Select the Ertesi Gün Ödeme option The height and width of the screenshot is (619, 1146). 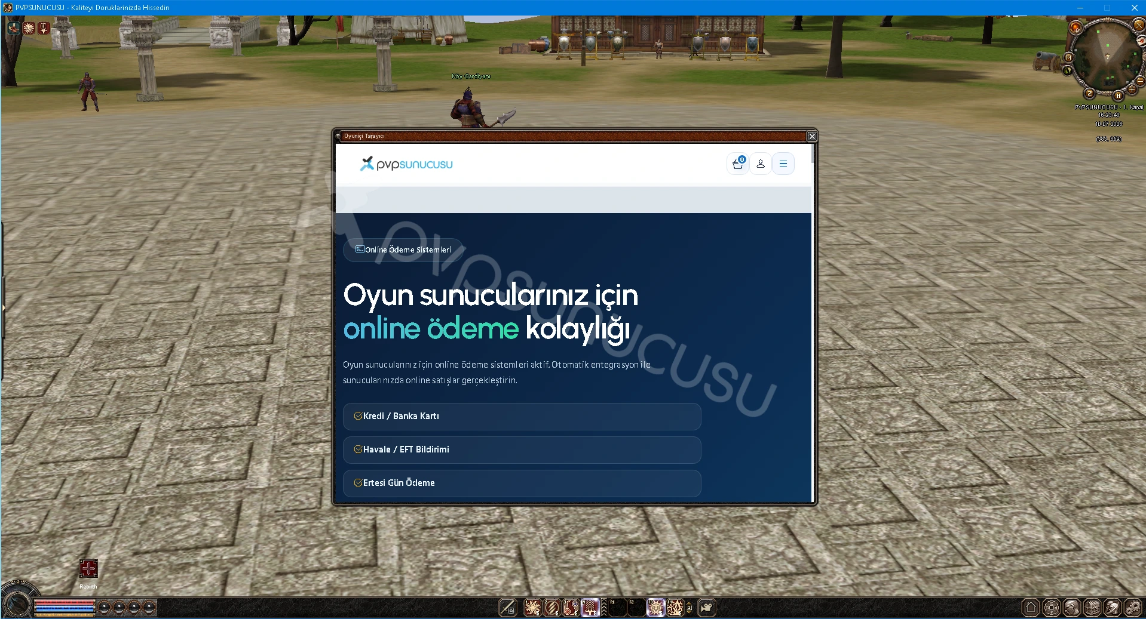[522, 483]
